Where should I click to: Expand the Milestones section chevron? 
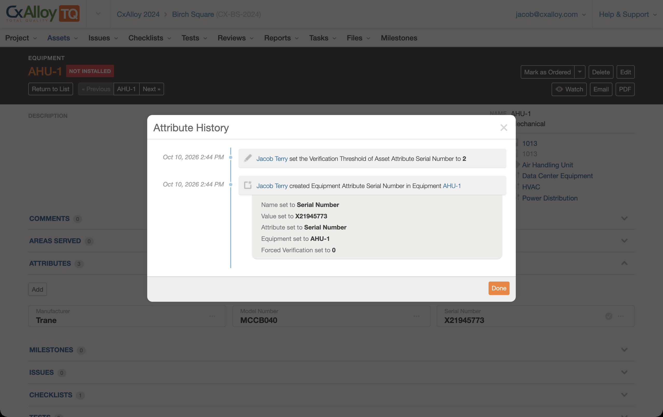[624, 350]
